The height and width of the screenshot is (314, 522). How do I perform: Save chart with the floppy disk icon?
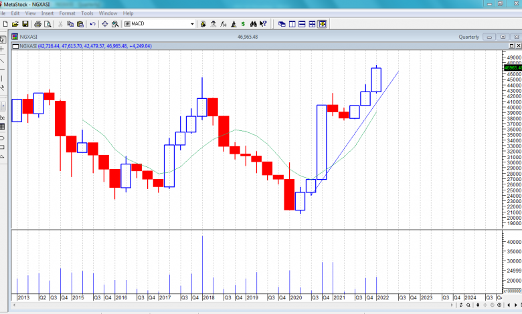pyautogui.click(x=25, y=24)
